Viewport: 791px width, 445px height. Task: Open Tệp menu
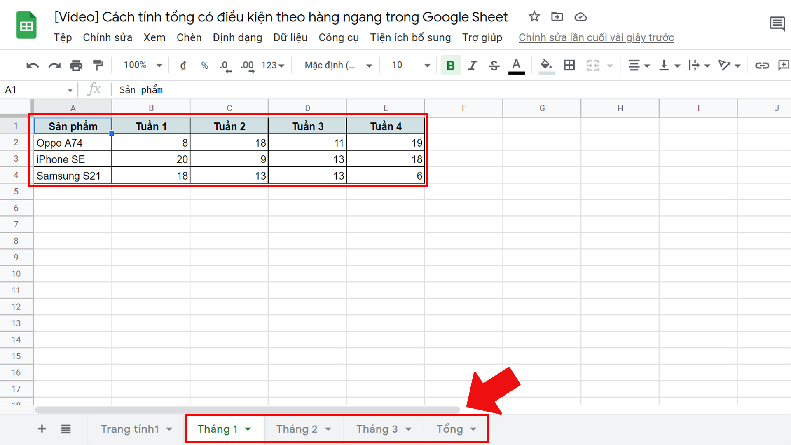click(63, 37)
